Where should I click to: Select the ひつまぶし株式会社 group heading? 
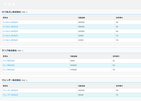click(x=12, y=12)
